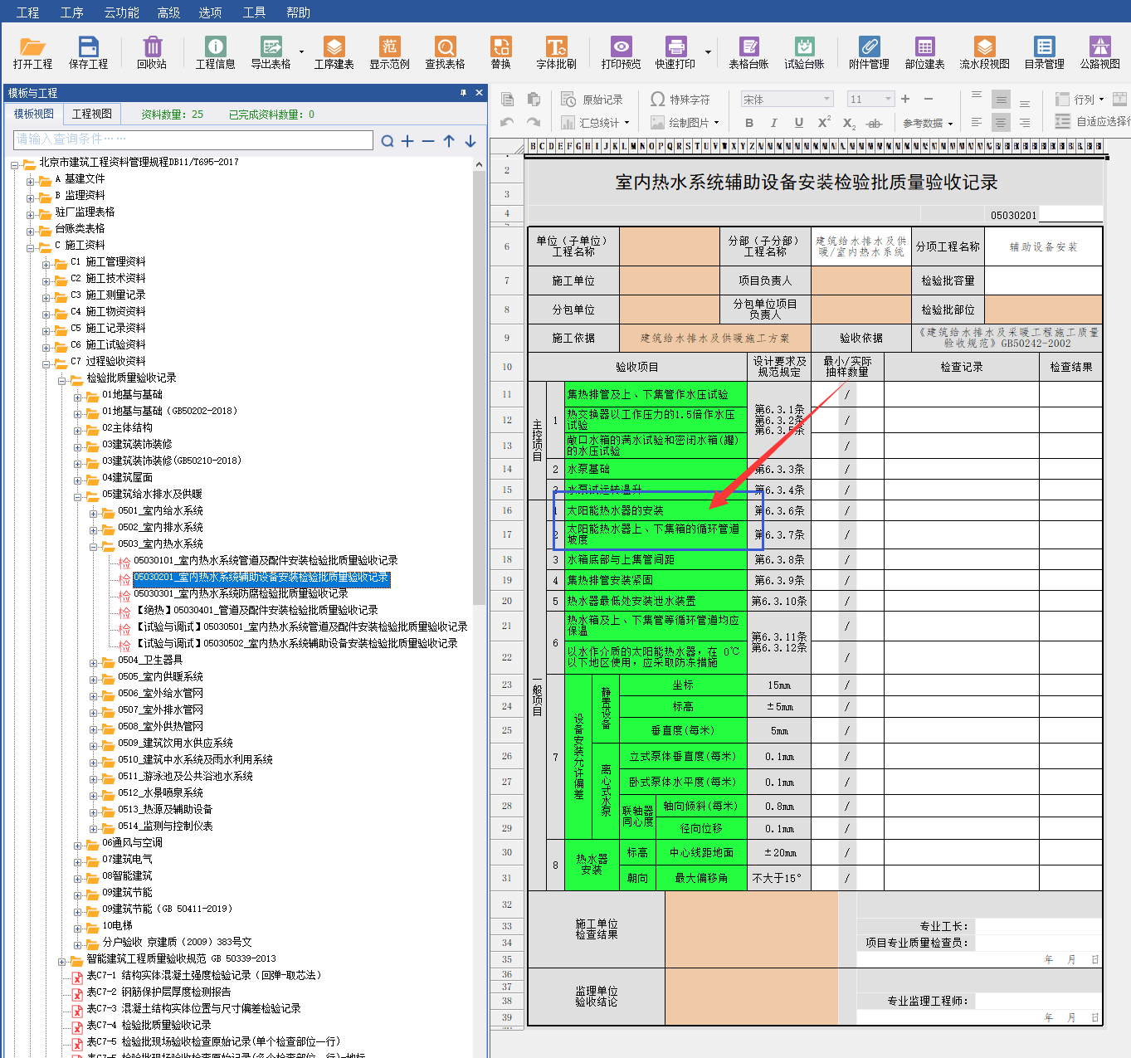This screenshot has width=1131, height=1058.
Task: Select 05030101 室内热水系统管道及配件 item
Action: click(x=266, y=561)
